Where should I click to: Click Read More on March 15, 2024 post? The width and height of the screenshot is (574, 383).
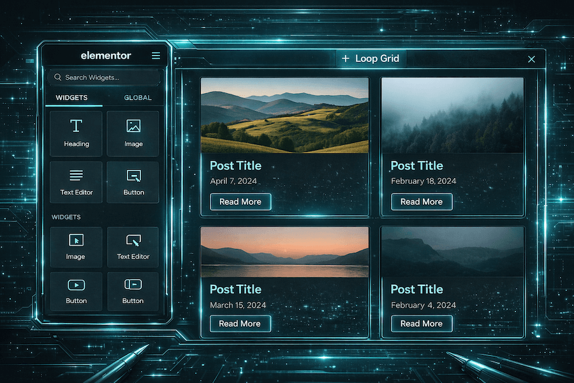(x=240, y=324)
